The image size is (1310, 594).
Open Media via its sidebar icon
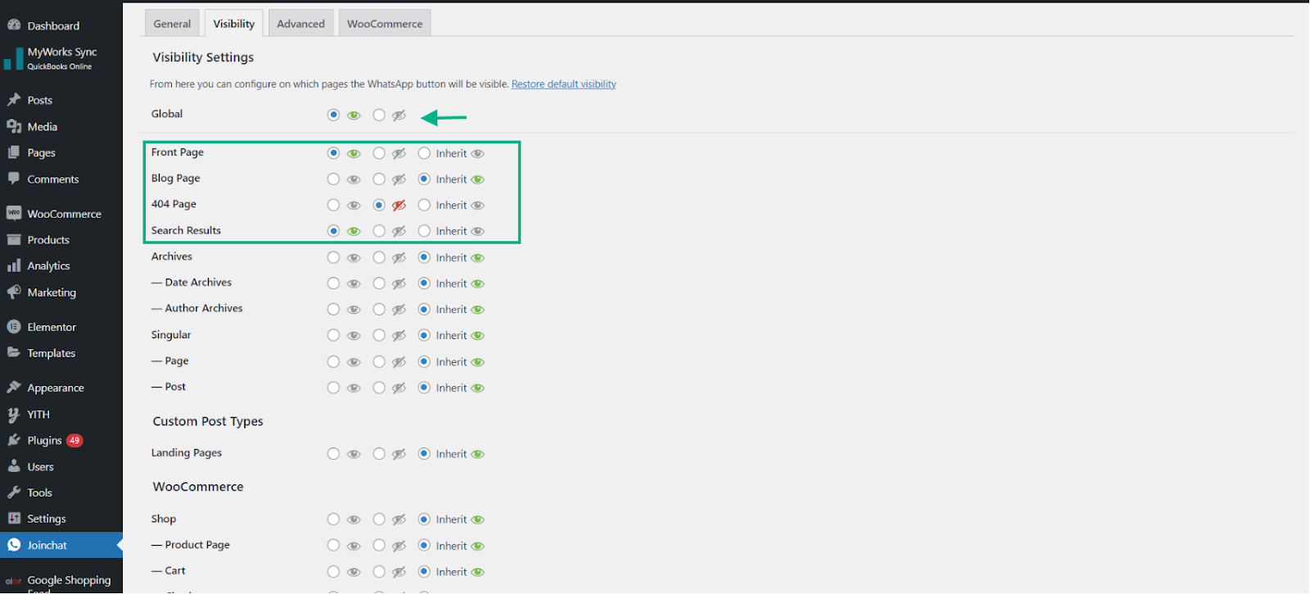(x=14, y=126)
